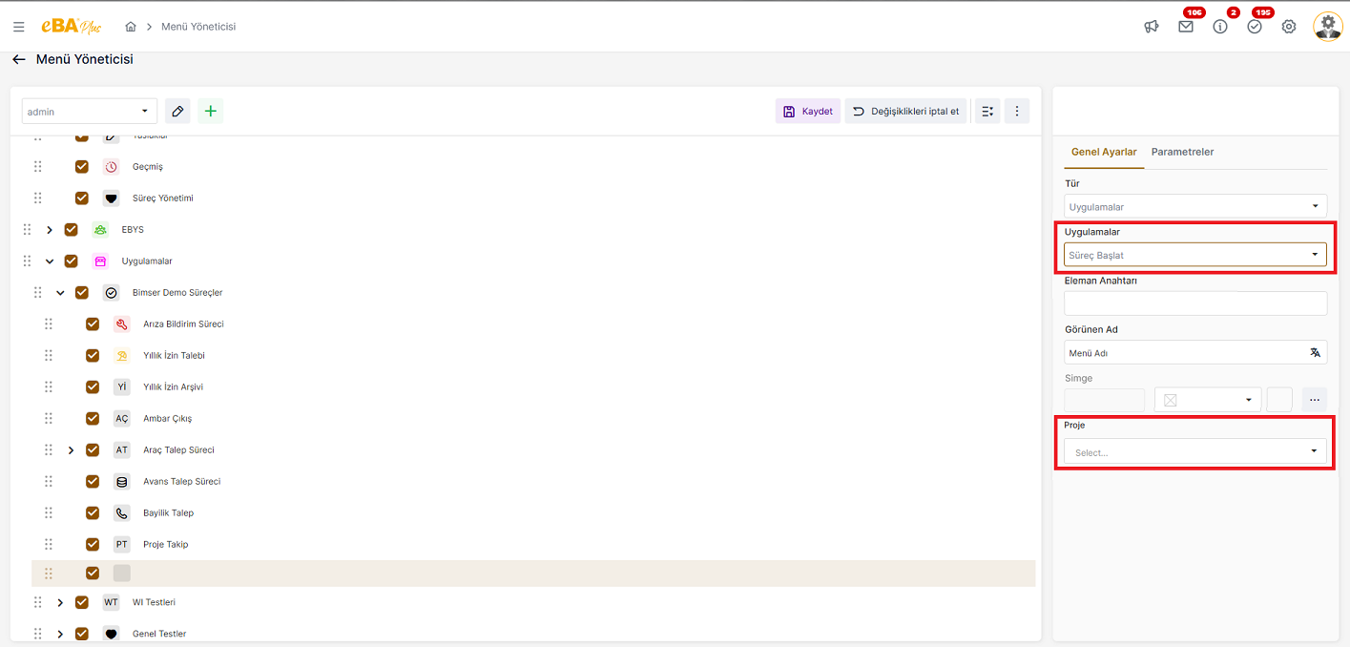
Task: Click the Arıza Bildirim Süreci wrench icon
Action: pos(122,324)
